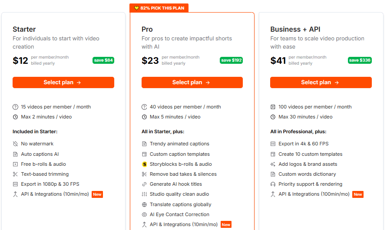Screen dimensions: 387x230
Task: Click the AI Eye Contact Correction icon
Action: pyautogui.click(x=144, y=215)
